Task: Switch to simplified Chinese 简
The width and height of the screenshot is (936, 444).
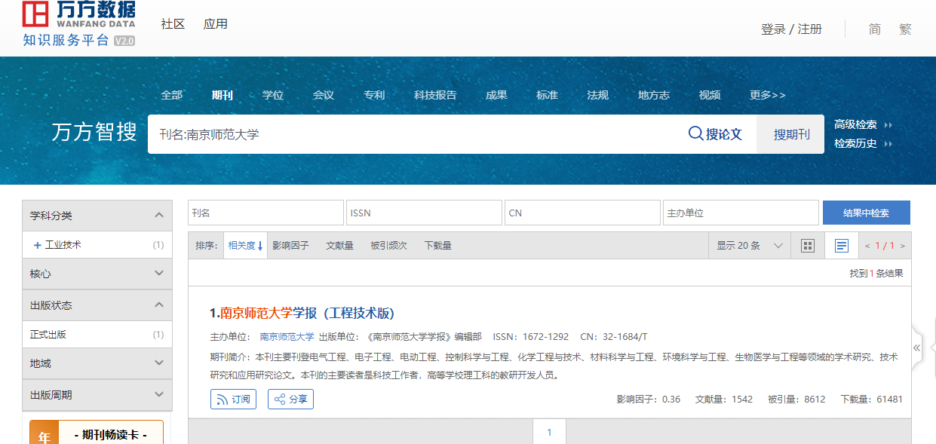Action: pyautogui.click(x=874, y=29)
